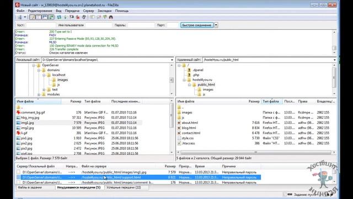Toggle remote directory tree display

click(x=45, y=17)
